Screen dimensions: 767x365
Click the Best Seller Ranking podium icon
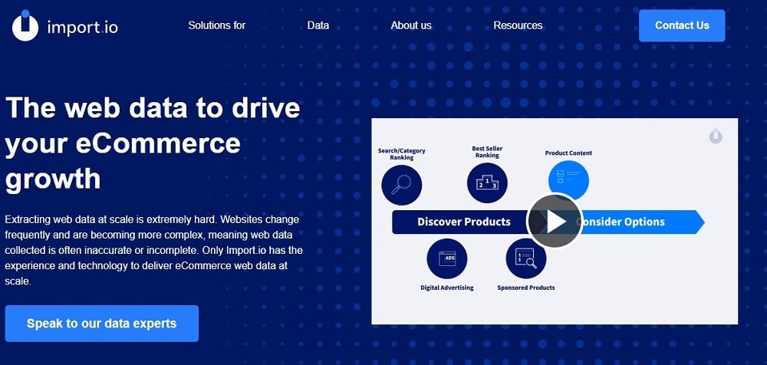(487, 183)
